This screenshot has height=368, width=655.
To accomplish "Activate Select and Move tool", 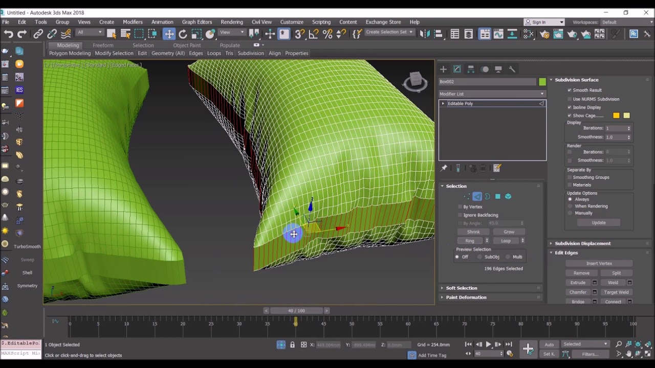I will (169, 34).
